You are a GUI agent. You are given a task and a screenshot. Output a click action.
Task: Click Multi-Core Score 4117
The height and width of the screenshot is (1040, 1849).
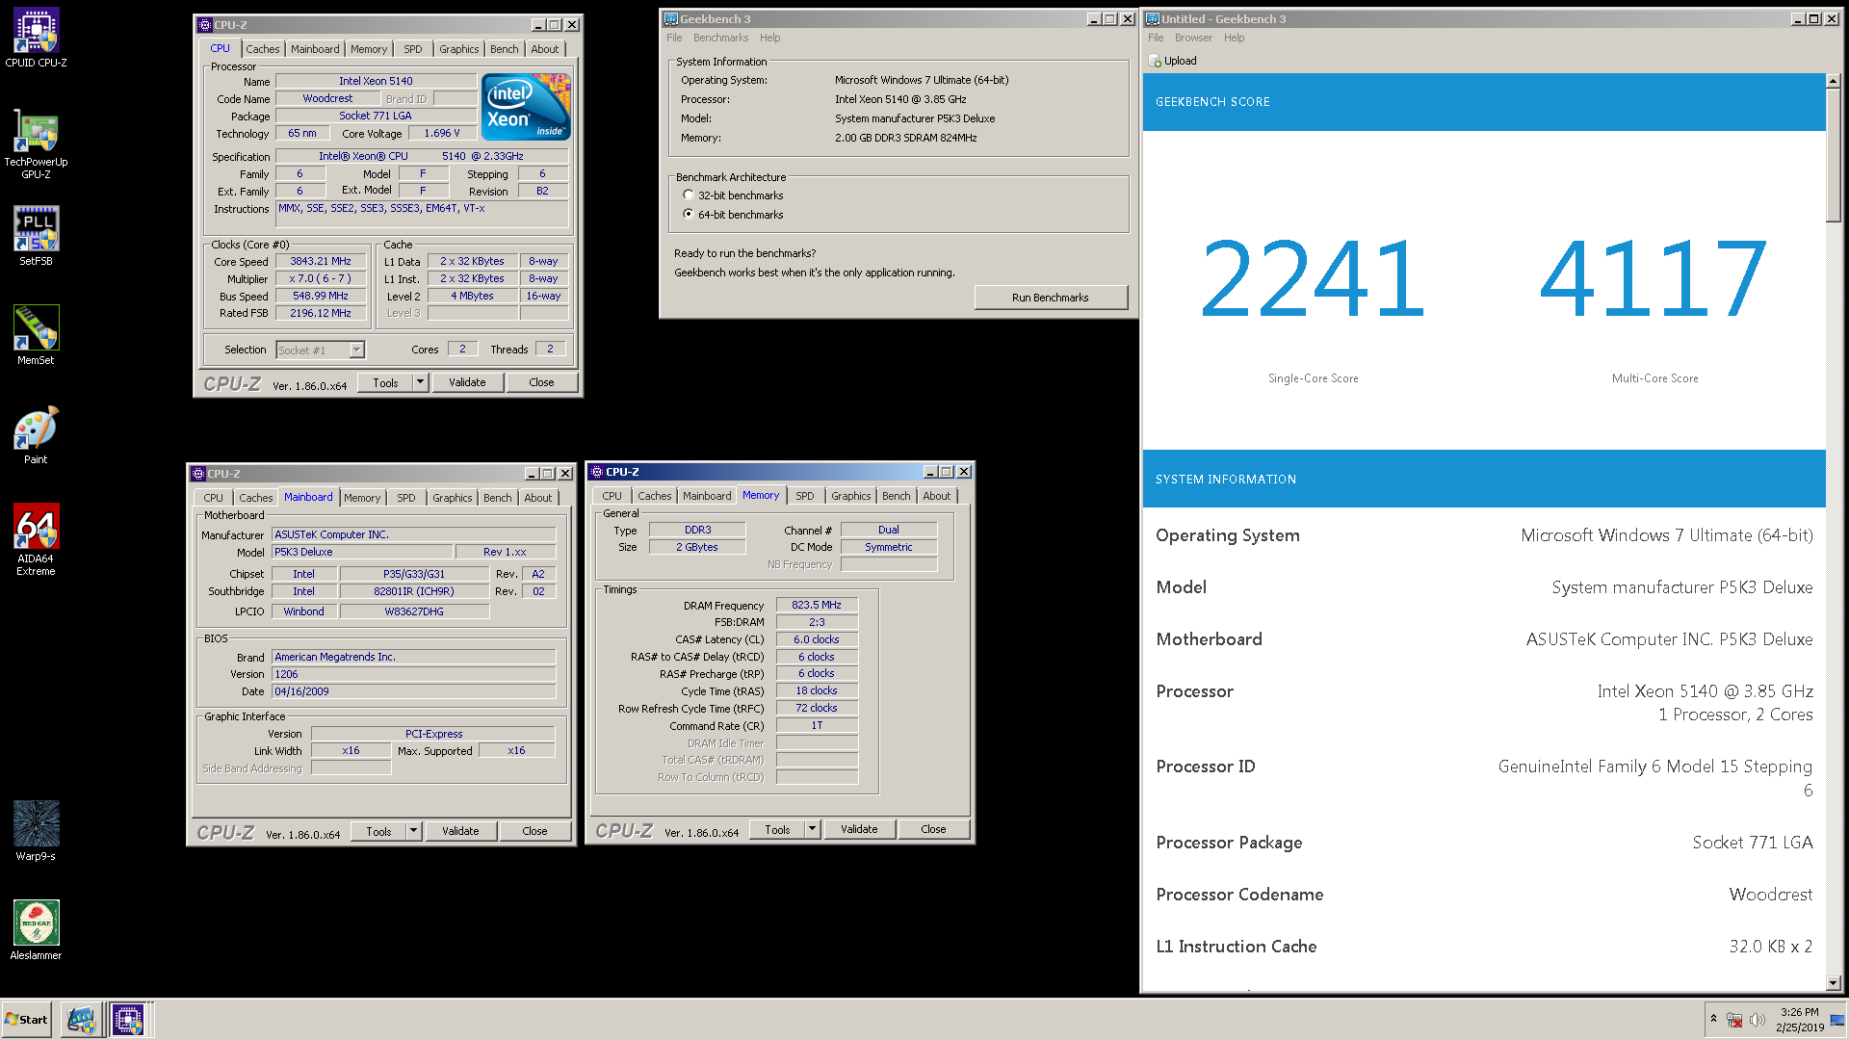coord(1654,278)
